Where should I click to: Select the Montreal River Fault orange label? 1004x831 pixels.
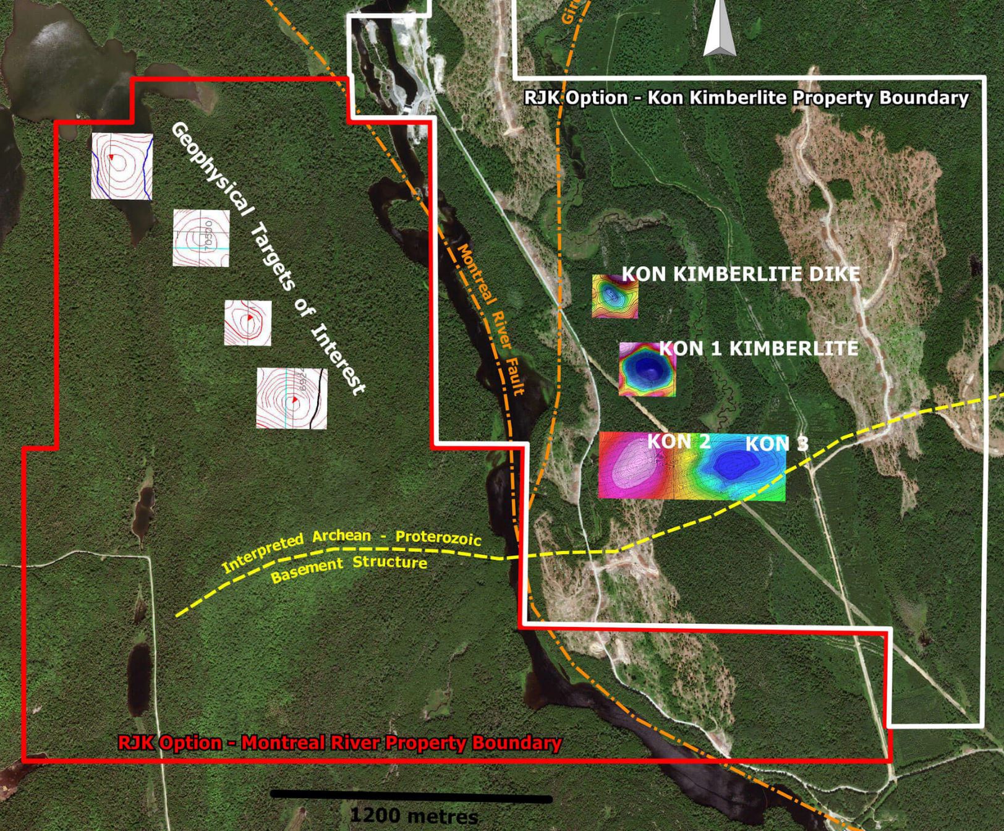491,318
